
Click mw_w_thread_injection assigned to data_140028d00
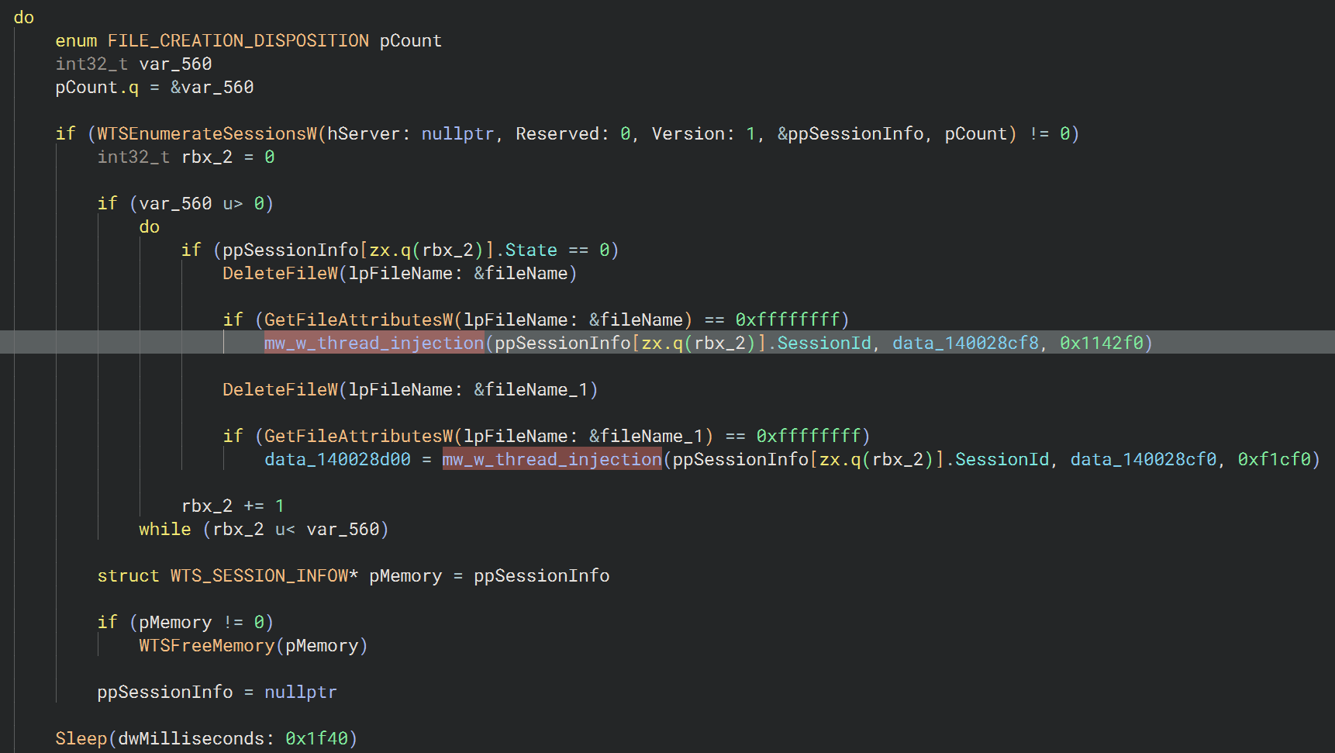pos(552,459)
